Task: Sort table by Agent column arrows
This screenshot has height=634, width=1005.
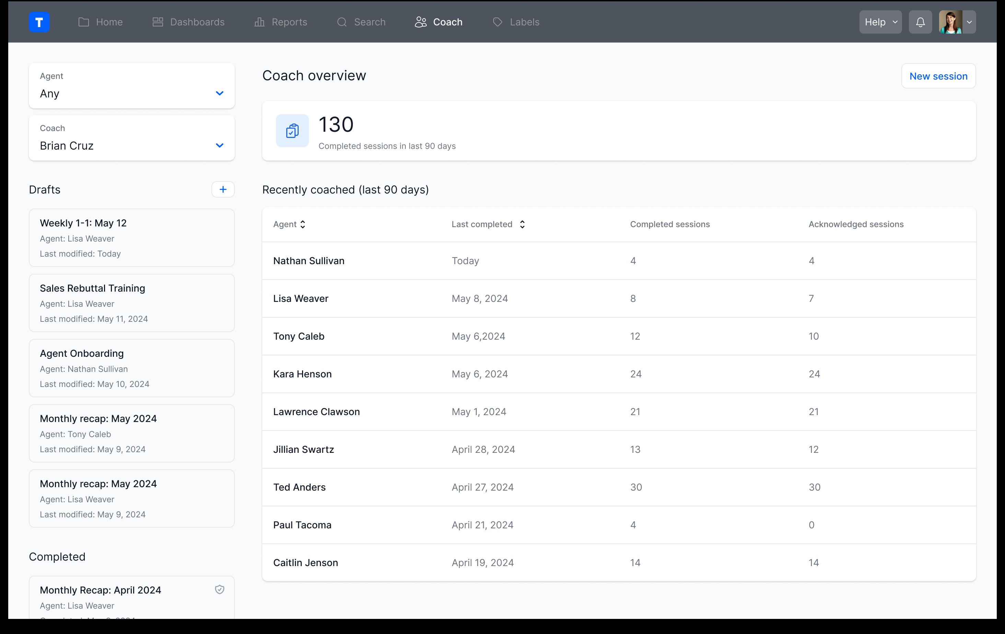Action: coord(303,224)
